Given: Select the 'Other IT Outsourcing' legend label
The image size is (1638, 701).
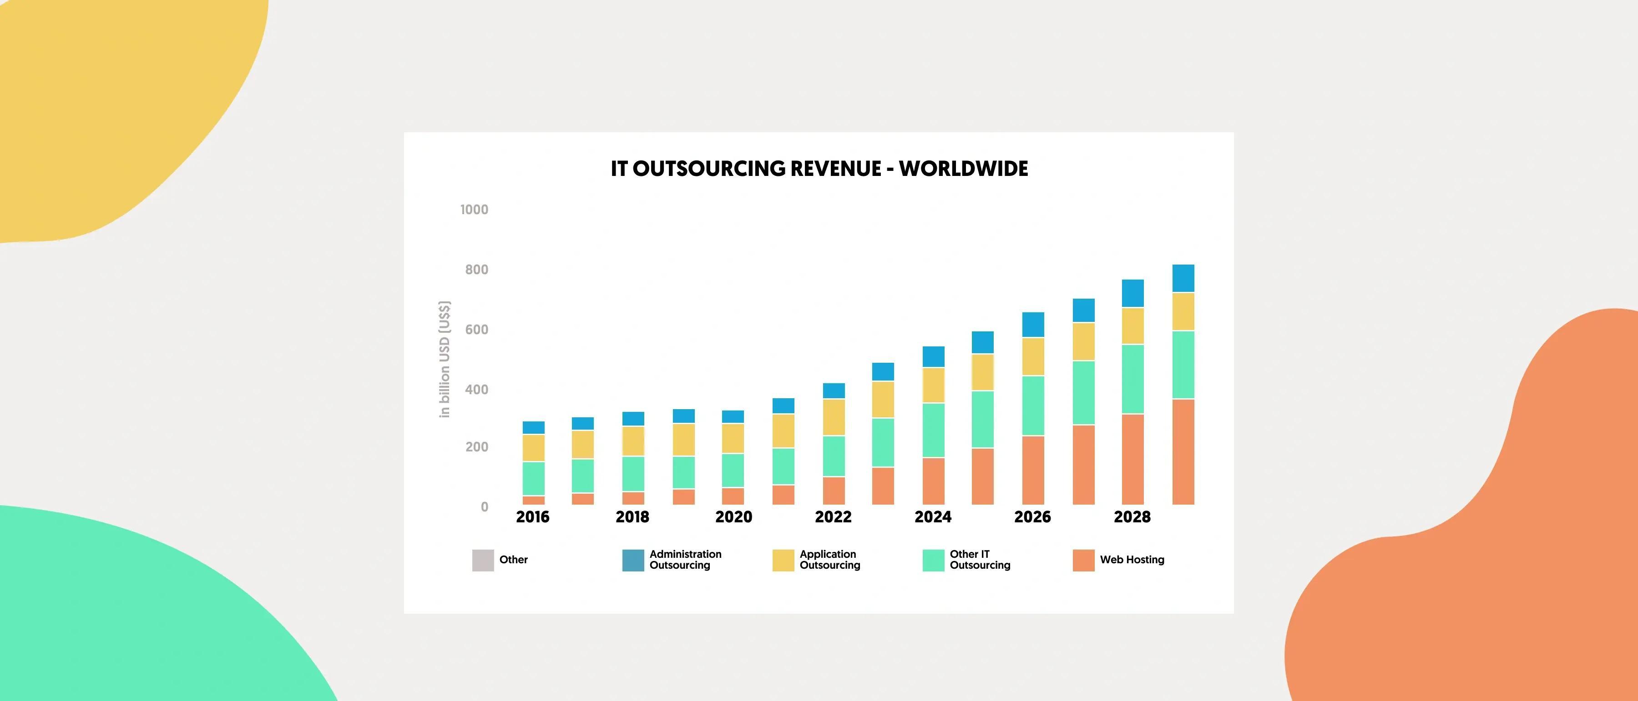Looking at the screenshot, I should (980, 559).
